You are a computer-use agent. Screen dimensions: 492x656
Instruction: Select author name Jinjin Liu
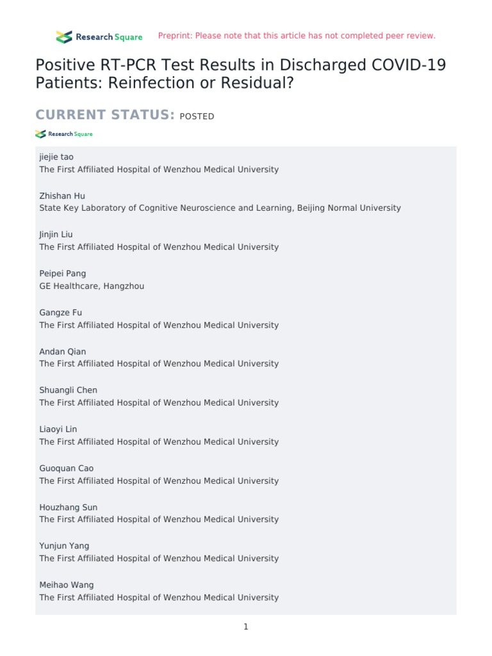click(x=56, y=234)
